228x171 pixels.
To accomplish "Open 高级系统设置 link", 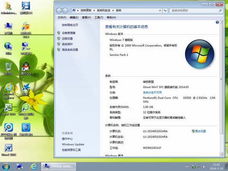I will click(x=70, y=50).
